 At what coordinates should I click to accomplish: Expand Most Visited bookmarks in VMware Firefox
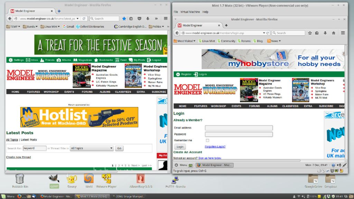(x=185, y=41)
